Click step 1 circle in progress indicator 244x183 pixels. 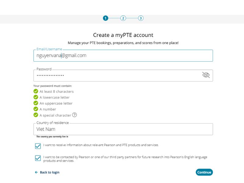[x=106, y=18]
